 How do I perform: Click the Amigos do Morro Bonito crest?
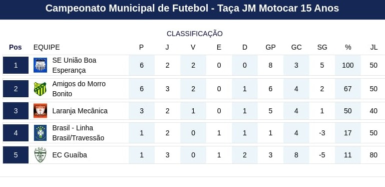point(40,89)
